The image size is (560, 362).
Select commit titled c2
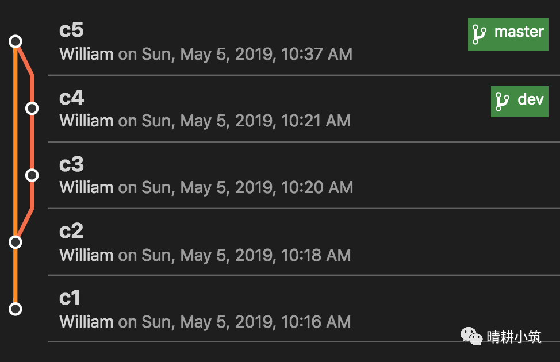pos(71,231)
